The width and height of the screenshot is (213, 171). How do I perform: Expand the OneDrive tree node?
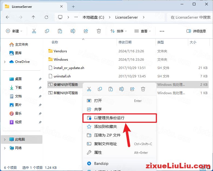pos(5,62)
